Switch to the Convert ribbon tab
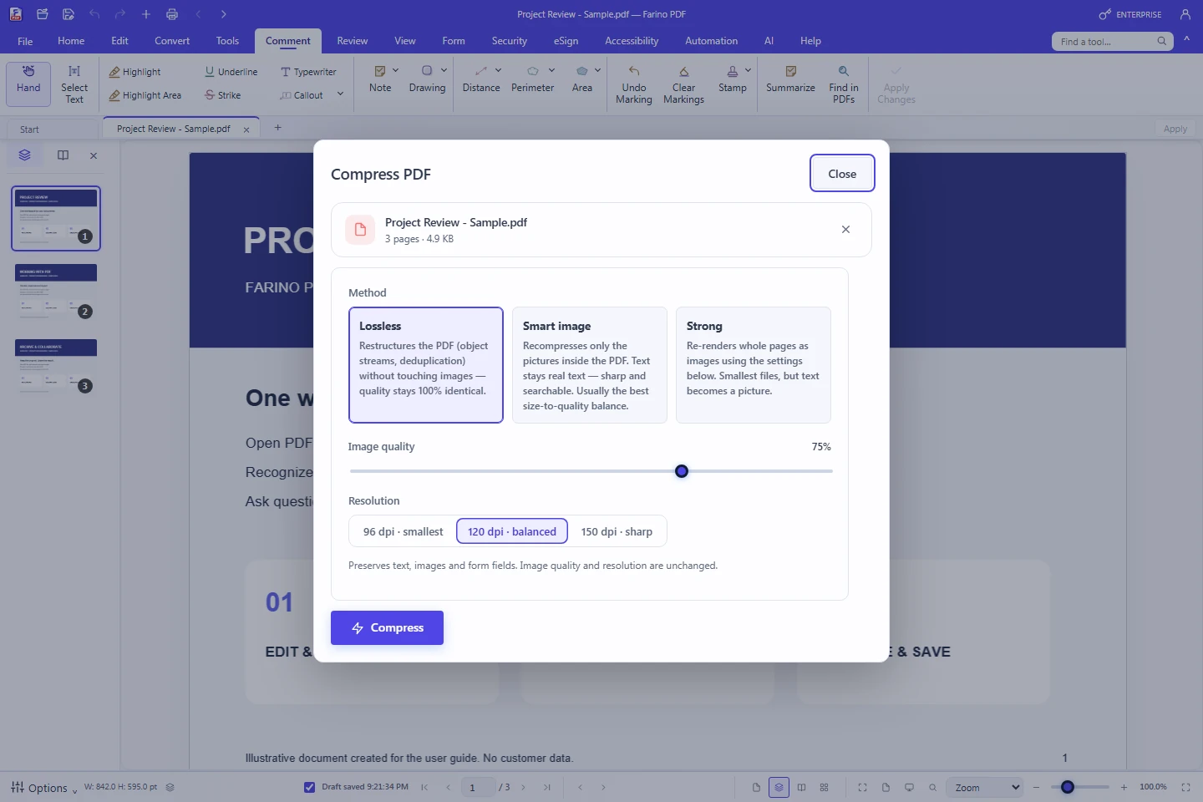1203x802 pixels. pyautogui.click(x=172, y=41)
